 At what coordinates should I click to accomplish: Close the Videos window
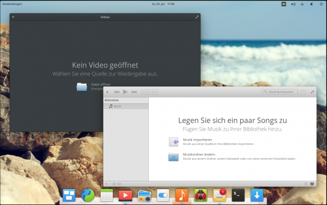click(x=13, y=17)
